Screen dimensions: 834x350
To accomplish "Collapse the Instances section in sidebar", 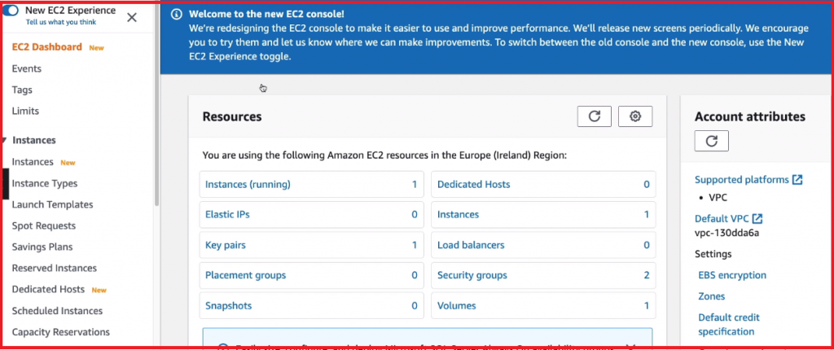I will pos(5,140).
